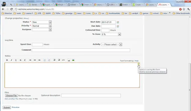The height and width of the screenshot is (111, 191).
Task: Click Lazarus form recovery icon in Notes
Action: pos(138,64)
